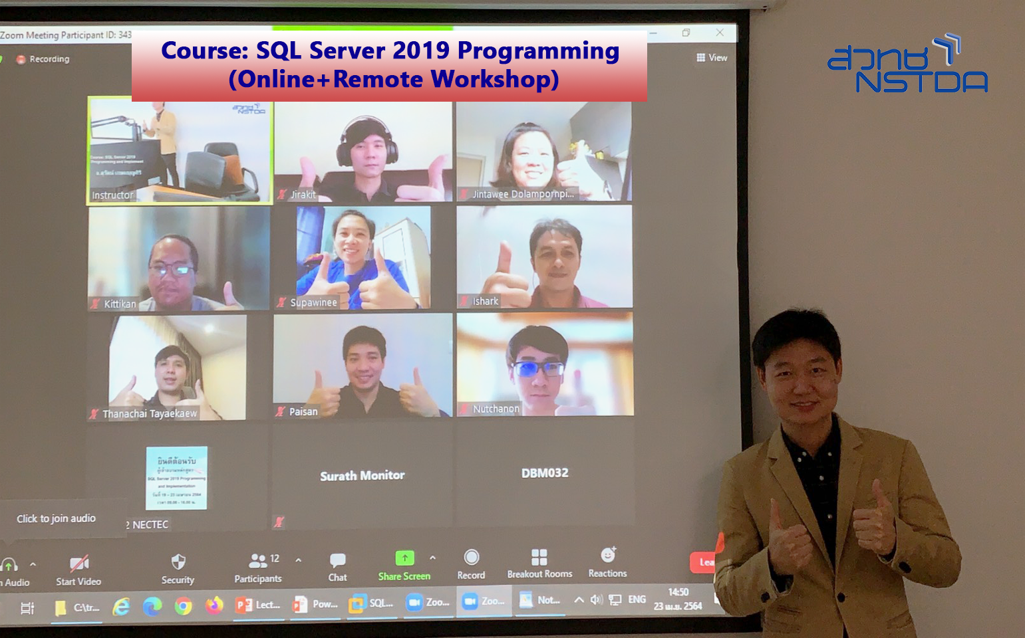Image resolution: width=1025 pixels, height=638 pixels.
Task: Switch input language ENG indicator
Action: 637,599
